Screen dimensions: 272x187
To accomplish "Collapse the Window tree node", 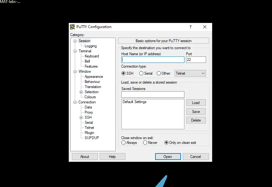I will coord(75,71).
